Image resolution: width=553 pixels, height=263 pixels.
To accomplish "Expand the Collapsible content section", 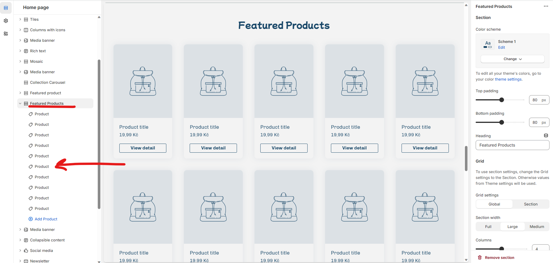I will pos(20,240).
